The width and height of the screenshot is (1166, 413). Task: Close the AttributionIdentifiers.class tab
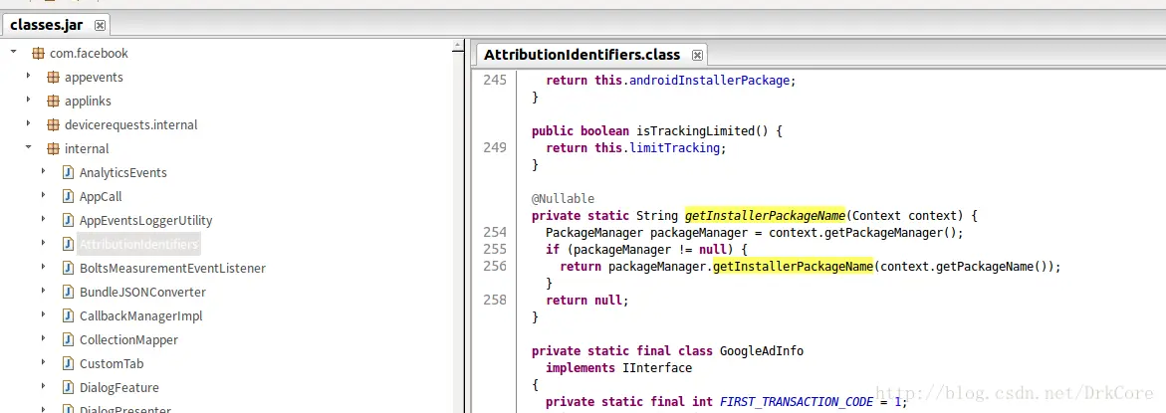coord(697,55)
